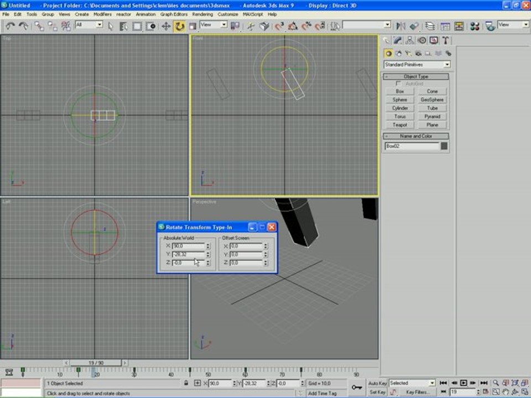
Task: Open the Rendering menu
Action: pos(202,14)
